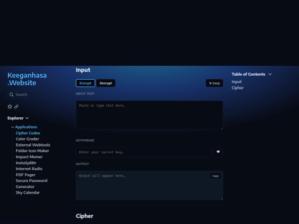Open Cipher Codex in Explorer
This screenshot has width=299, height=224.
[28, 133]
